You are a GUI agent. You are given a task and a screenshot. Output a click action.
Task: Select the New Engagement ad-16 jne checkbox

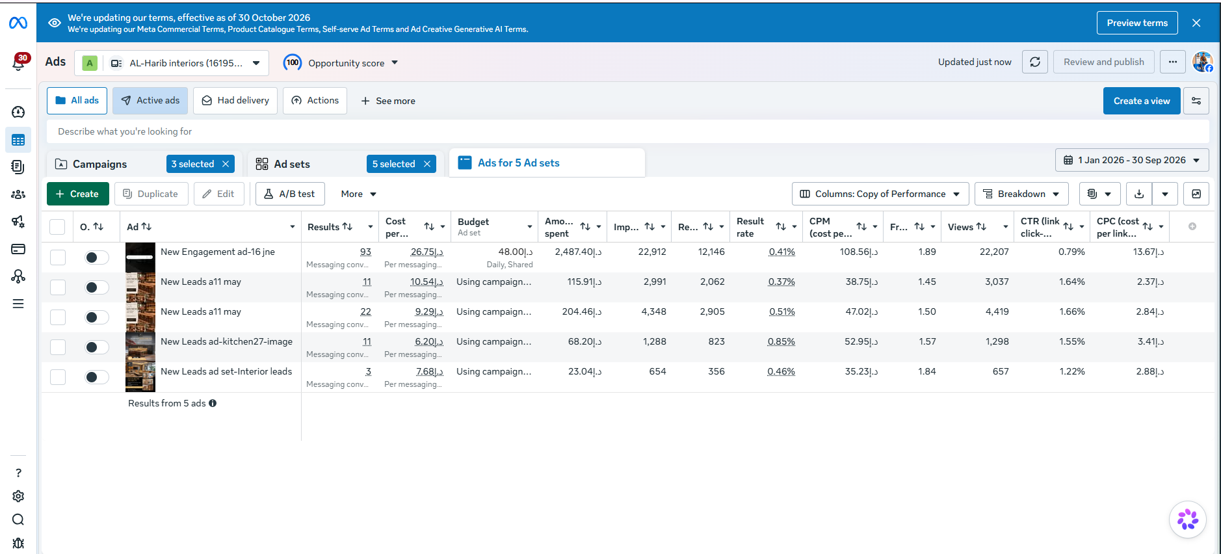(58, 257)
